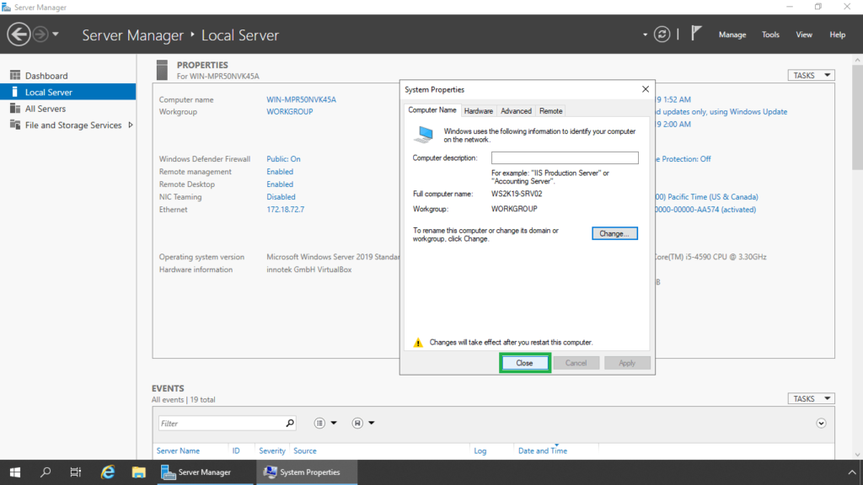Open the small dropdown arrow beside refresh
Viewport: 863px width, 485px height.
click(645, 35)
